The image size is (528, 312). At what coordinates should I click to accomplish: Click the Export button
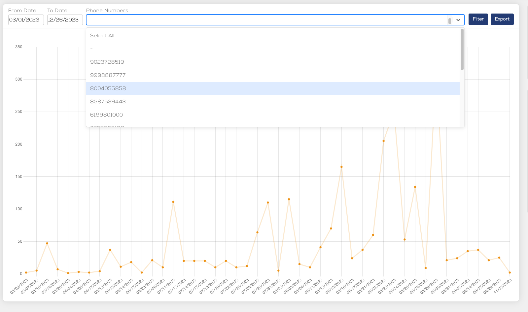click(x=502, y=19)
